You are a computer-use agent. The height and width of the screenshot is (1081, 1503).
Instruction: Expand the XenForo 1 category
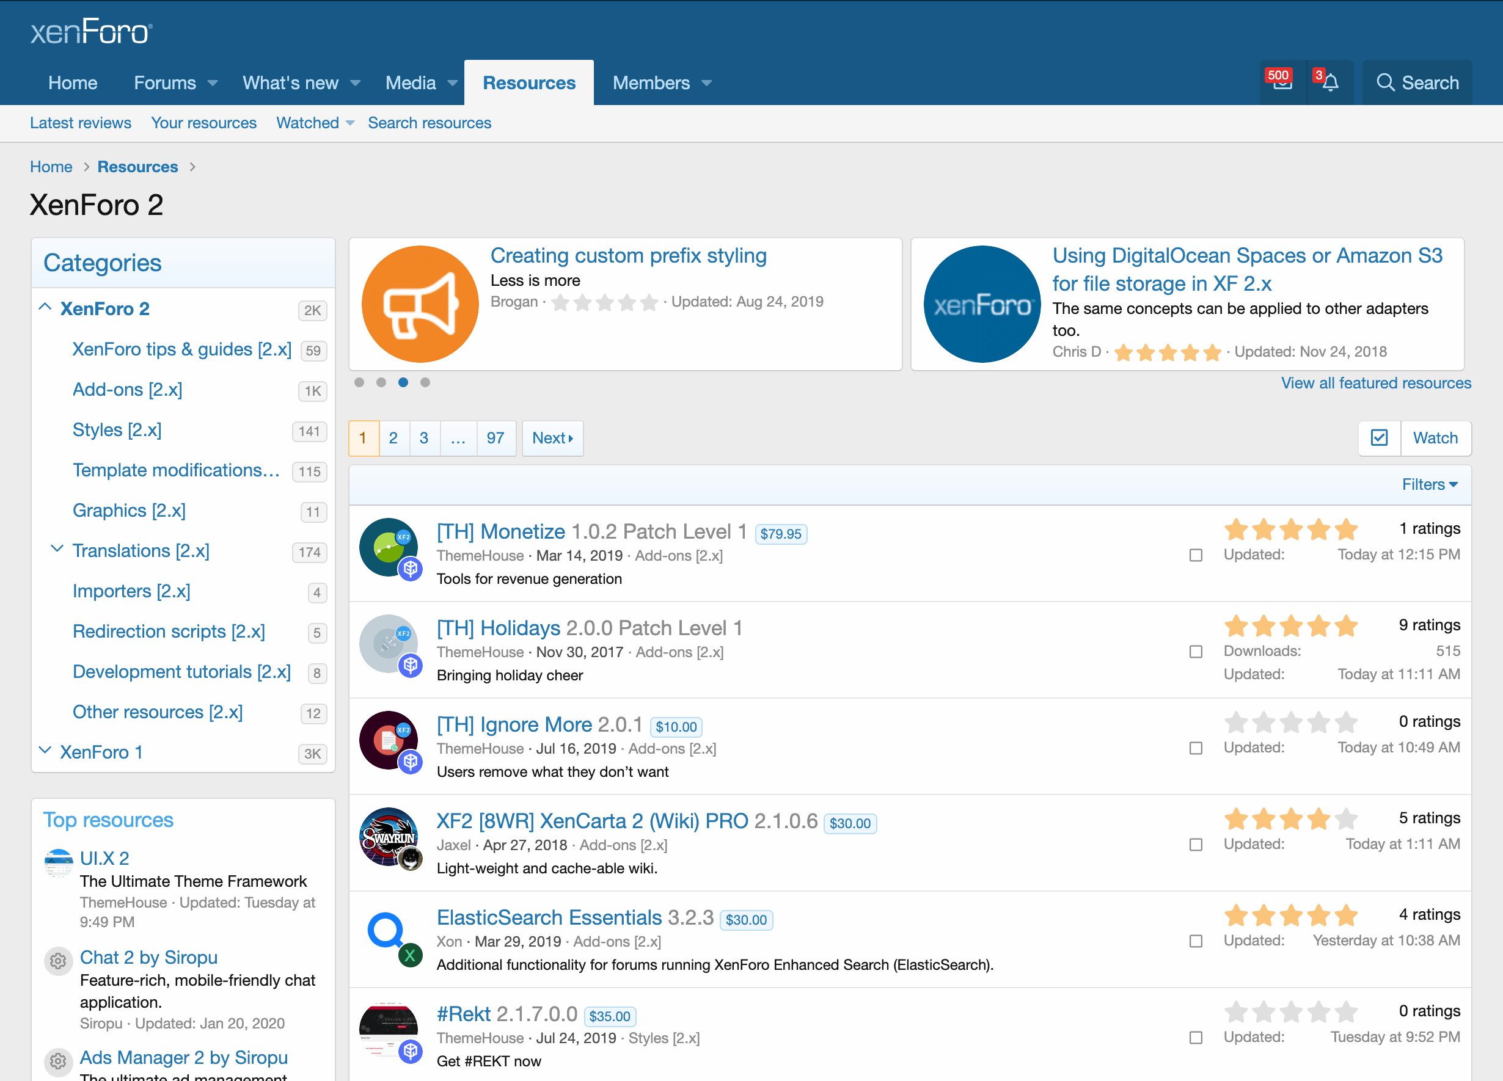tap(45, 751)
